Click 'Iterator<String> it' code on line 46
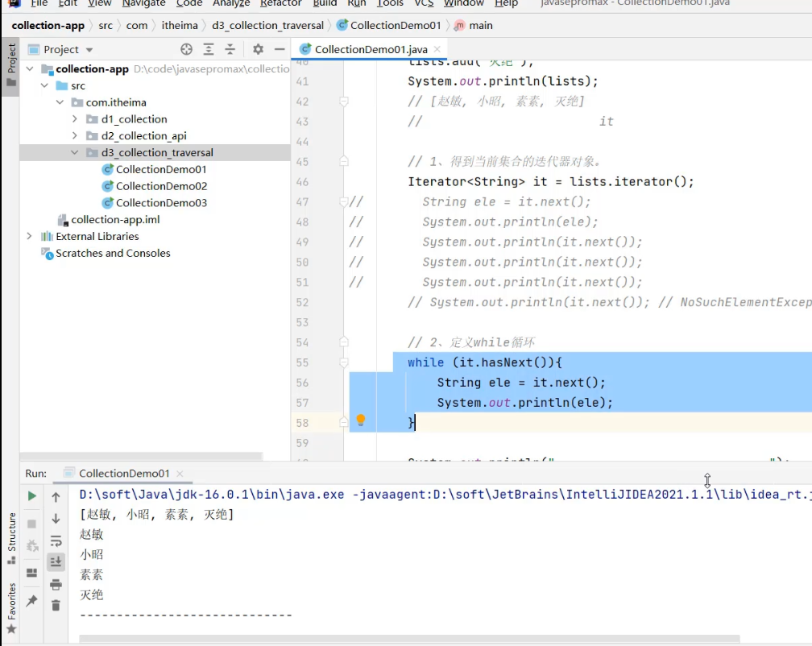Viewport: 812px width, 646px height. pyautogui.click(x=477, y=182)
